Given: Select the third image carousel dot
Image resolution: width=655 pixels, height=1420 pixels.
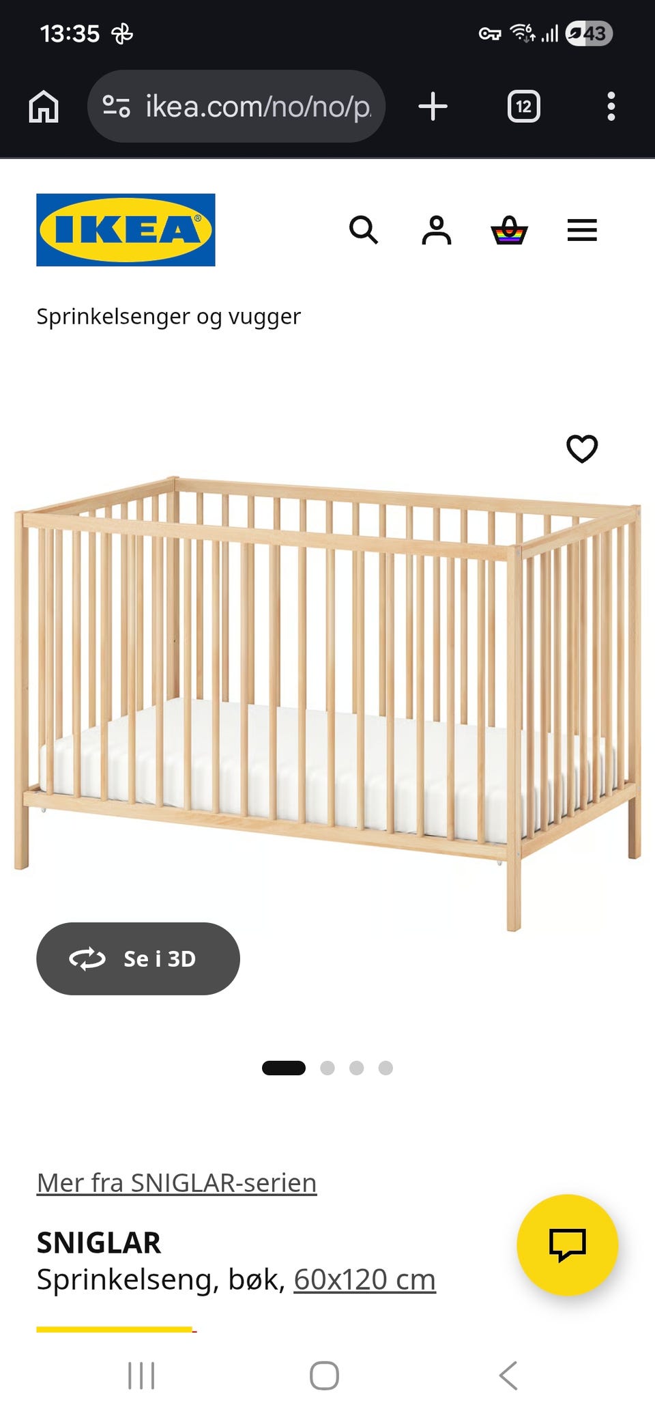Looking at the screenshot, I should click(x=356, y=1068).
